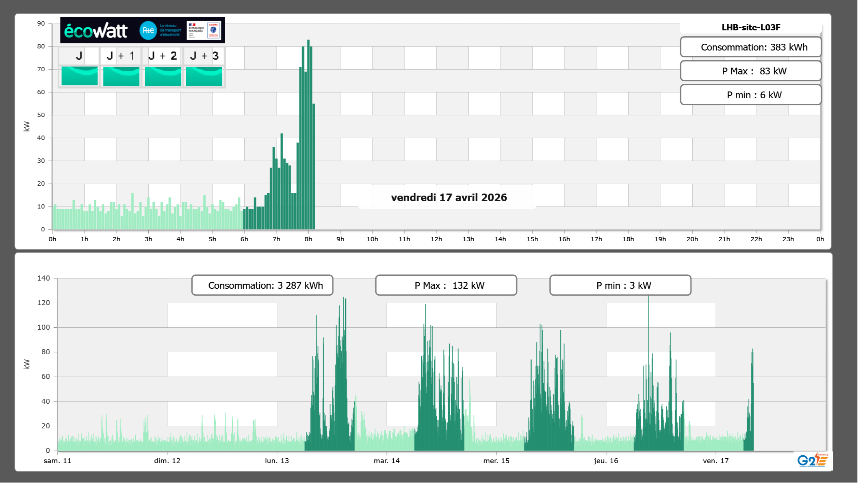The width and height of the screenshot is (858, 483).
Task: Click the RTE round logo
Action: pyautogui.click(x=148, y=30)
